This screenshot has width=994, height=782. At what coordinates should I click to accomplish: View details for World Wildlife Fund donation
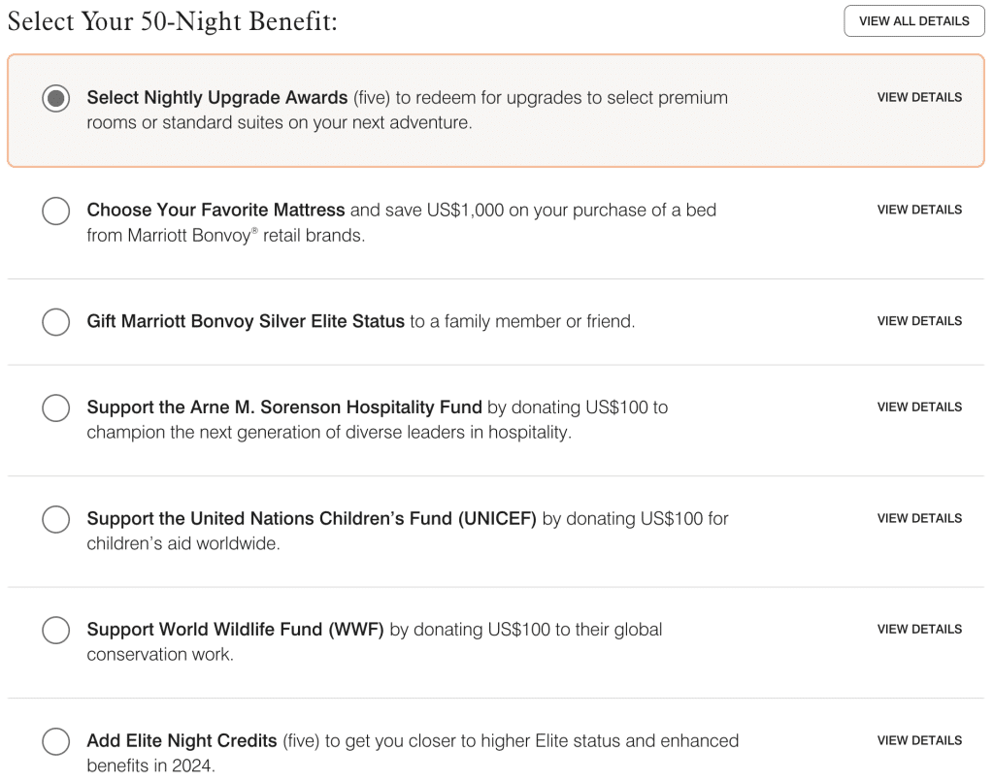919,629
